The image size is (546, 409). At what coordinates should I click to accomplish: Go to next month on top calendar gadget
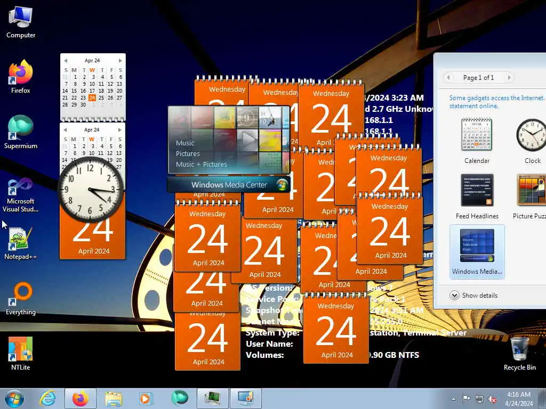(x=120, y=61)
